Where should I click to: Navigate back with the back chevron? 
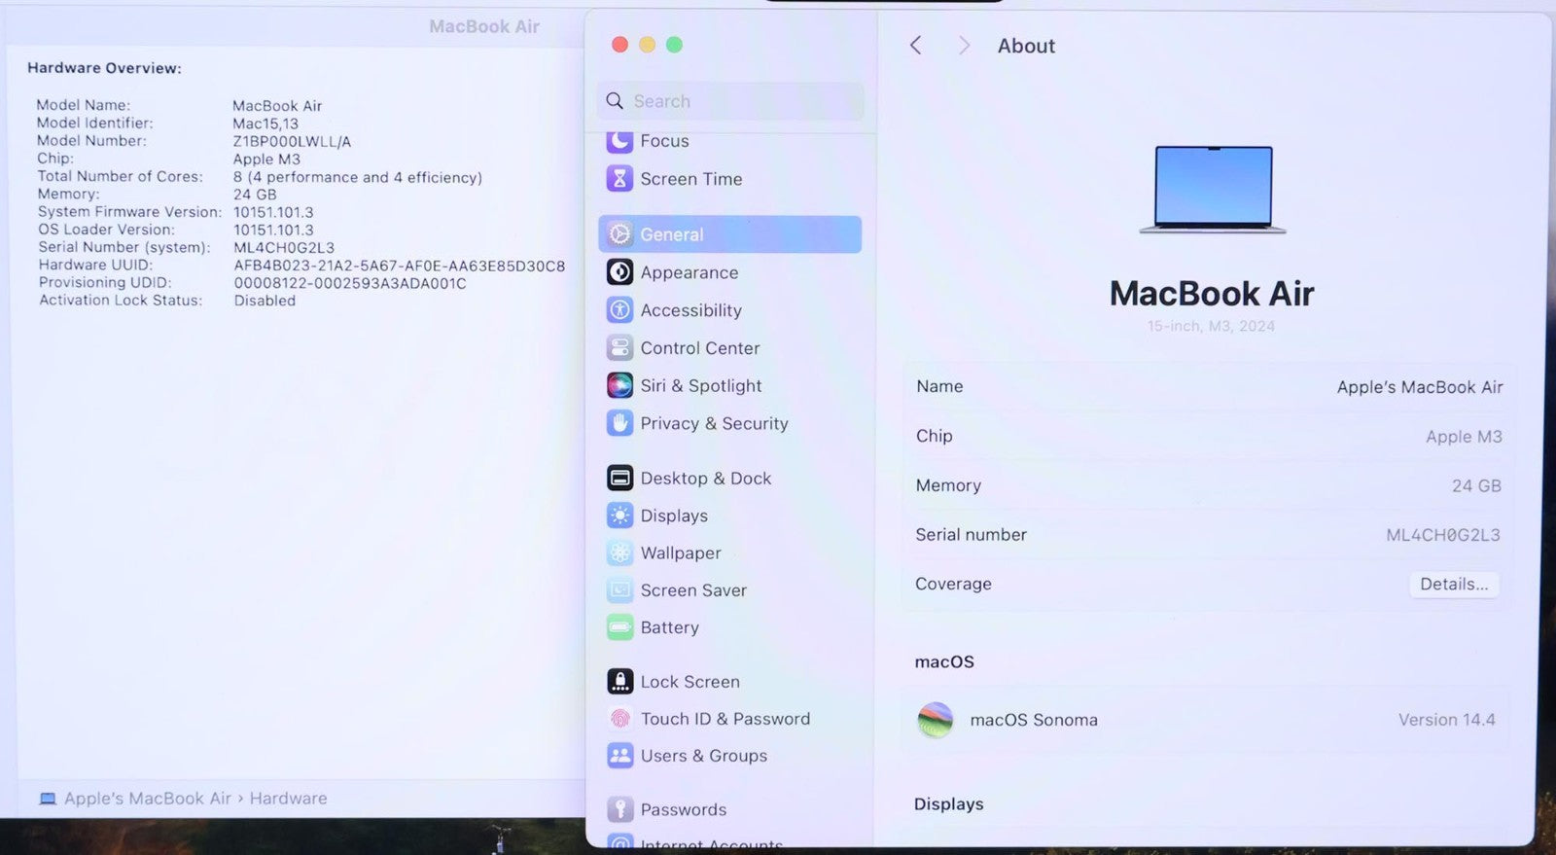coord(915,46)
